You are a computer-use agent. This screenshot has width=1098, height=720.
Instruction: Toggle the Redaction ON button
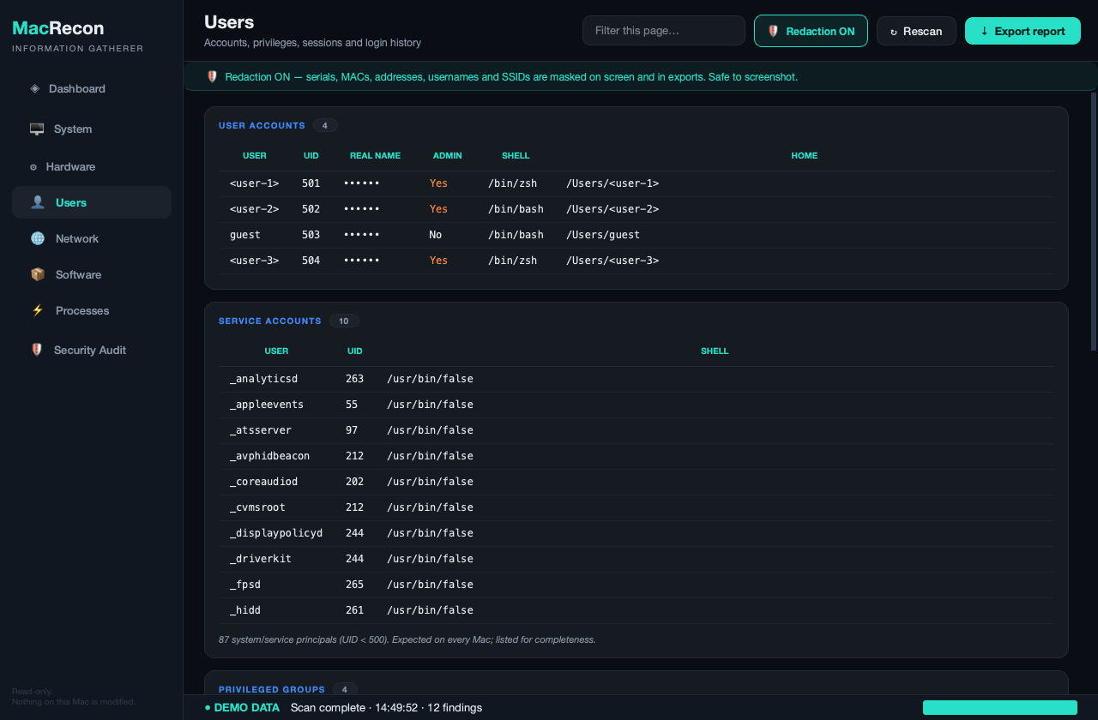(811, 31)
